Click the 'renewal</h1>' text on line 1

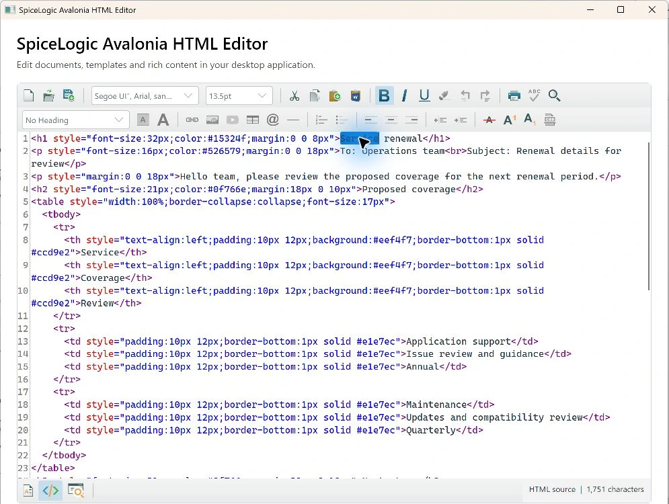(x=417, y=138)
